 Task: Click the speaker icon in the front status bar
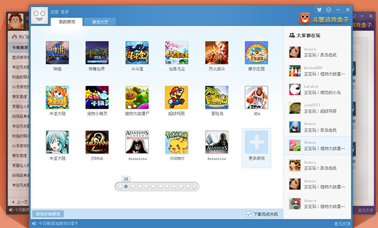tap(34, 224)
